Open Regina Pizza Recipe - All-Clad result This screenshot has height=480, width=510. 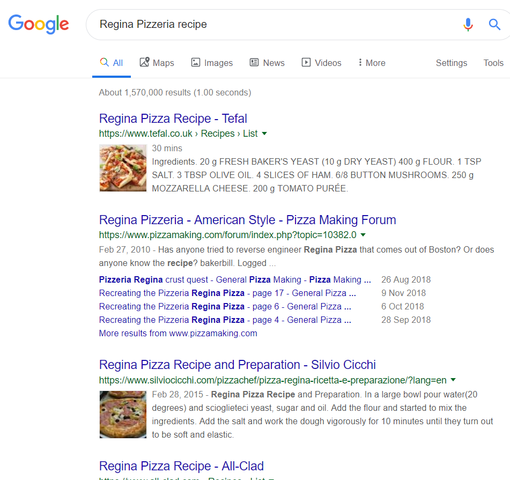[181, 466]
